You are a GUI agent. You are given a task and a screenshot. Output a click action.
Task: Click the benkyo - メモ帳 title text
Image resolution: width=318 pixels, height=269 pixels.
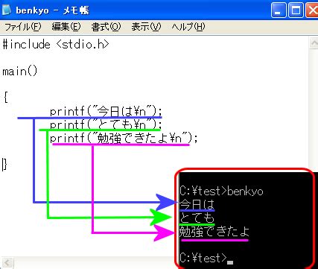pos(52,10)
